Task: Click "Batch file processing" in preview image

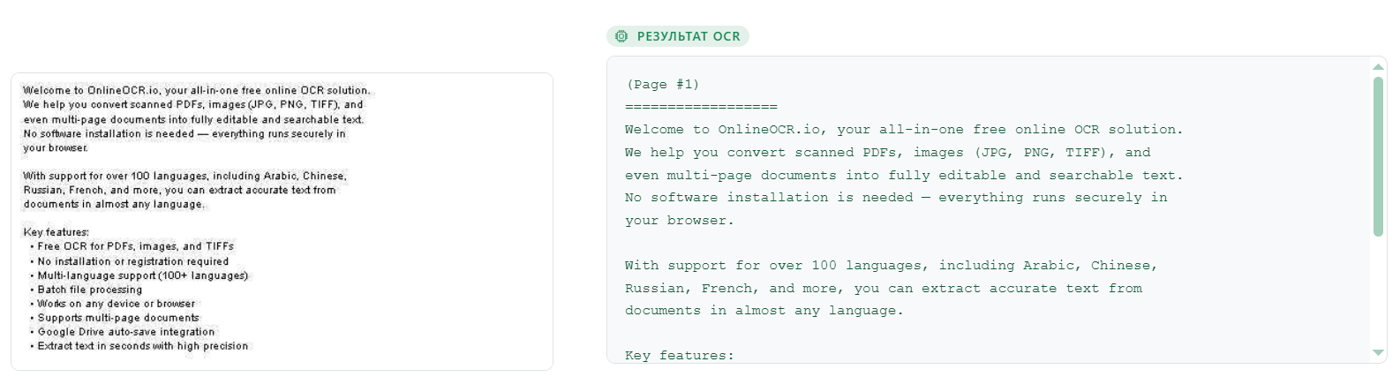Action: 90,290
